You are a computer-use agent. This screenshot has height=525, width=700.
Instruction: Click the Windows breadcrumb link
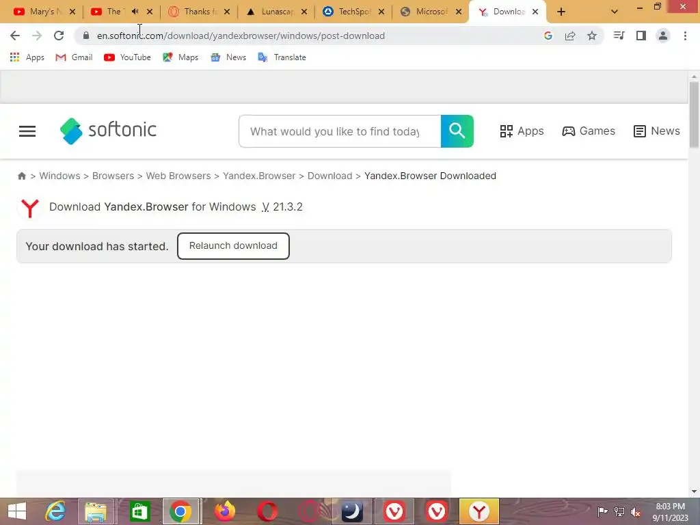tap(60, 176)
